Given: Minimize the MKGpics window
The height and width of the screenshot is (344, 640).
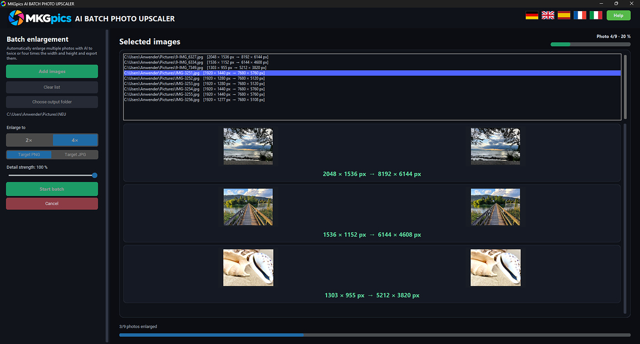Looking at the screenshot, I should (601, 4).
